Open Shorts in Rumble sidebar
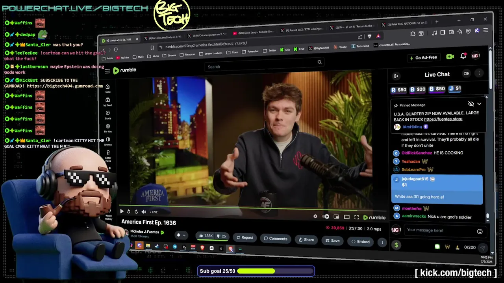504x283 pixels. point(108,115)
